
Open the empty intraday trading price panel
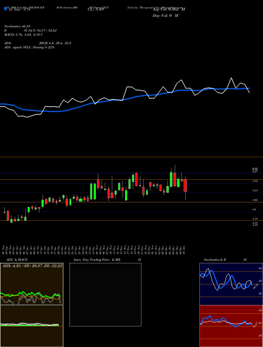105,294
